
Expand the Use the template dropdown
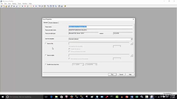[x=132, y=39]
